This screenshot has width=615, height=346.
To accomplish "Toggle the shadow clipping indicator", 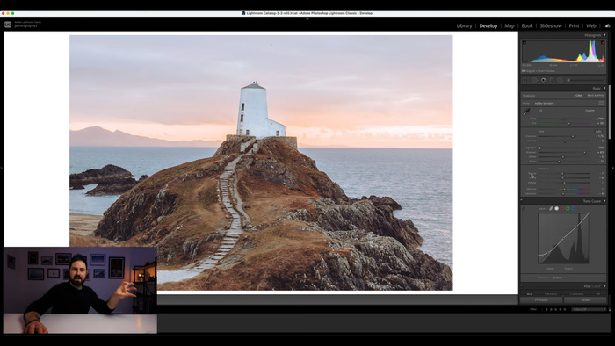I will [x=524, y=42].
